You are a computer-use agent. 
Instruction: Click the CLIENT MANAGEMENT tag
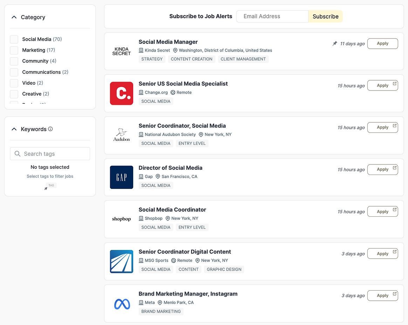click(x=243, y=59)
